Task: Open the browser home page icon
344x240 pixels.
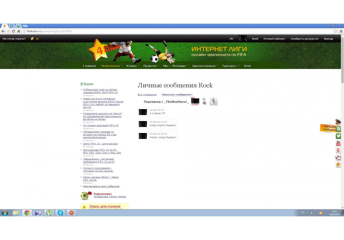Action: pos(19,31)
